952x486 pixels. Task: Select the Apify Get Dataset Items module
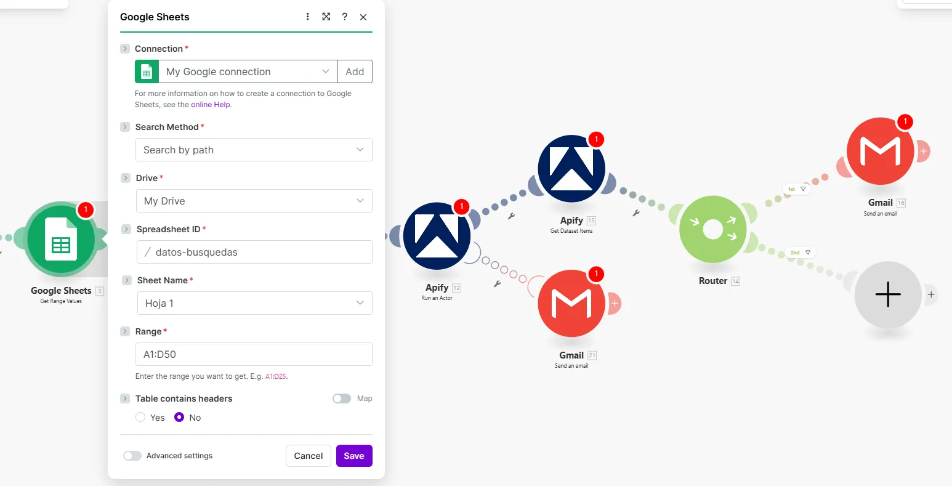(x=572, y=168)
